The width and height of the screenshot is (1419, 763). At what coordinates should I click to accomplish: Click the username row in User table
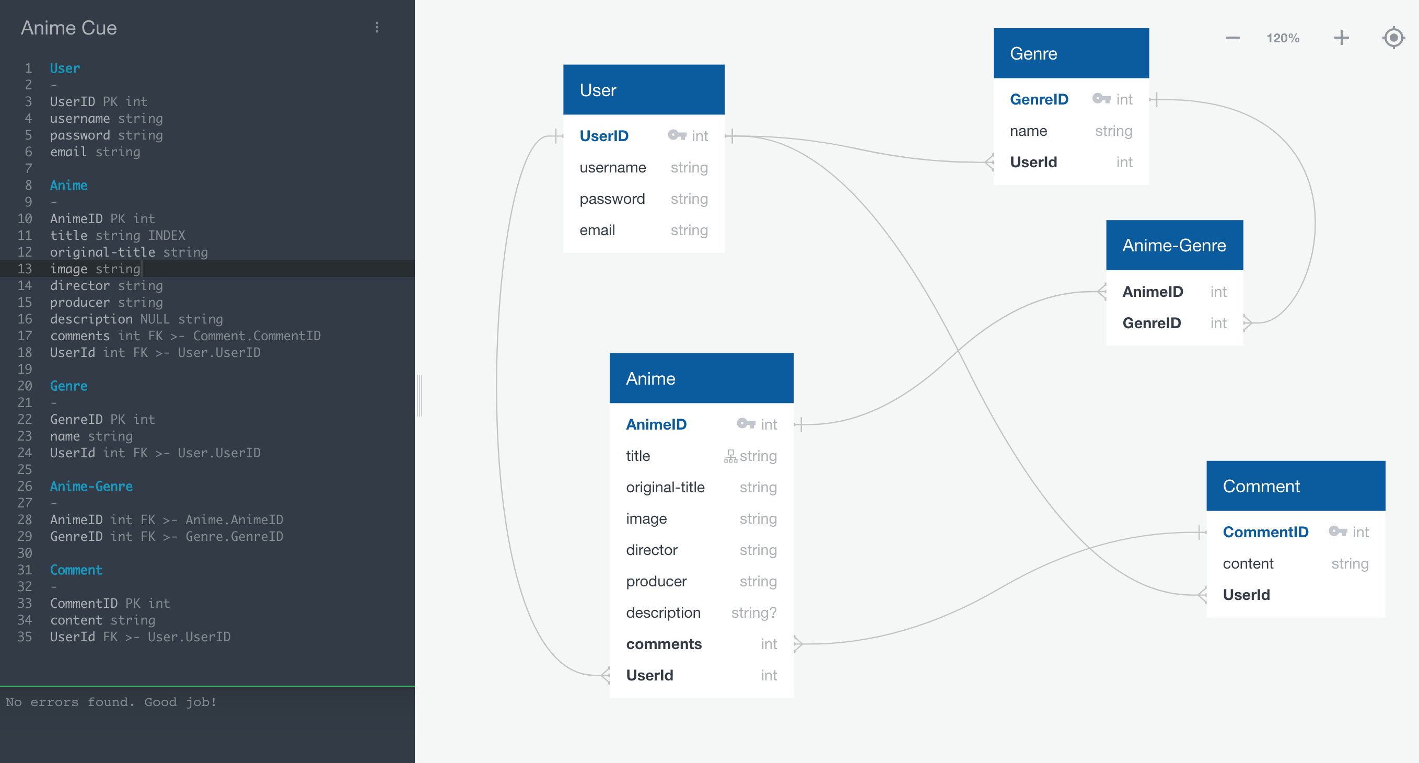643,167
